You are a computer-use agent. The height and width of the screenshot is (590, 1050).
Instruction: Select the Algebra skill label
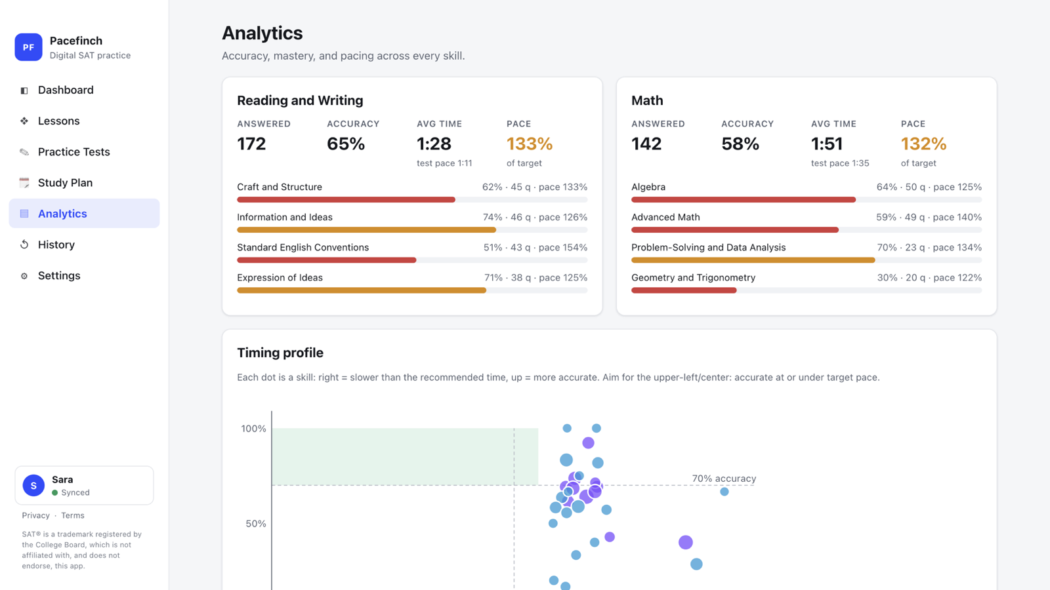[x=648, y=187]
